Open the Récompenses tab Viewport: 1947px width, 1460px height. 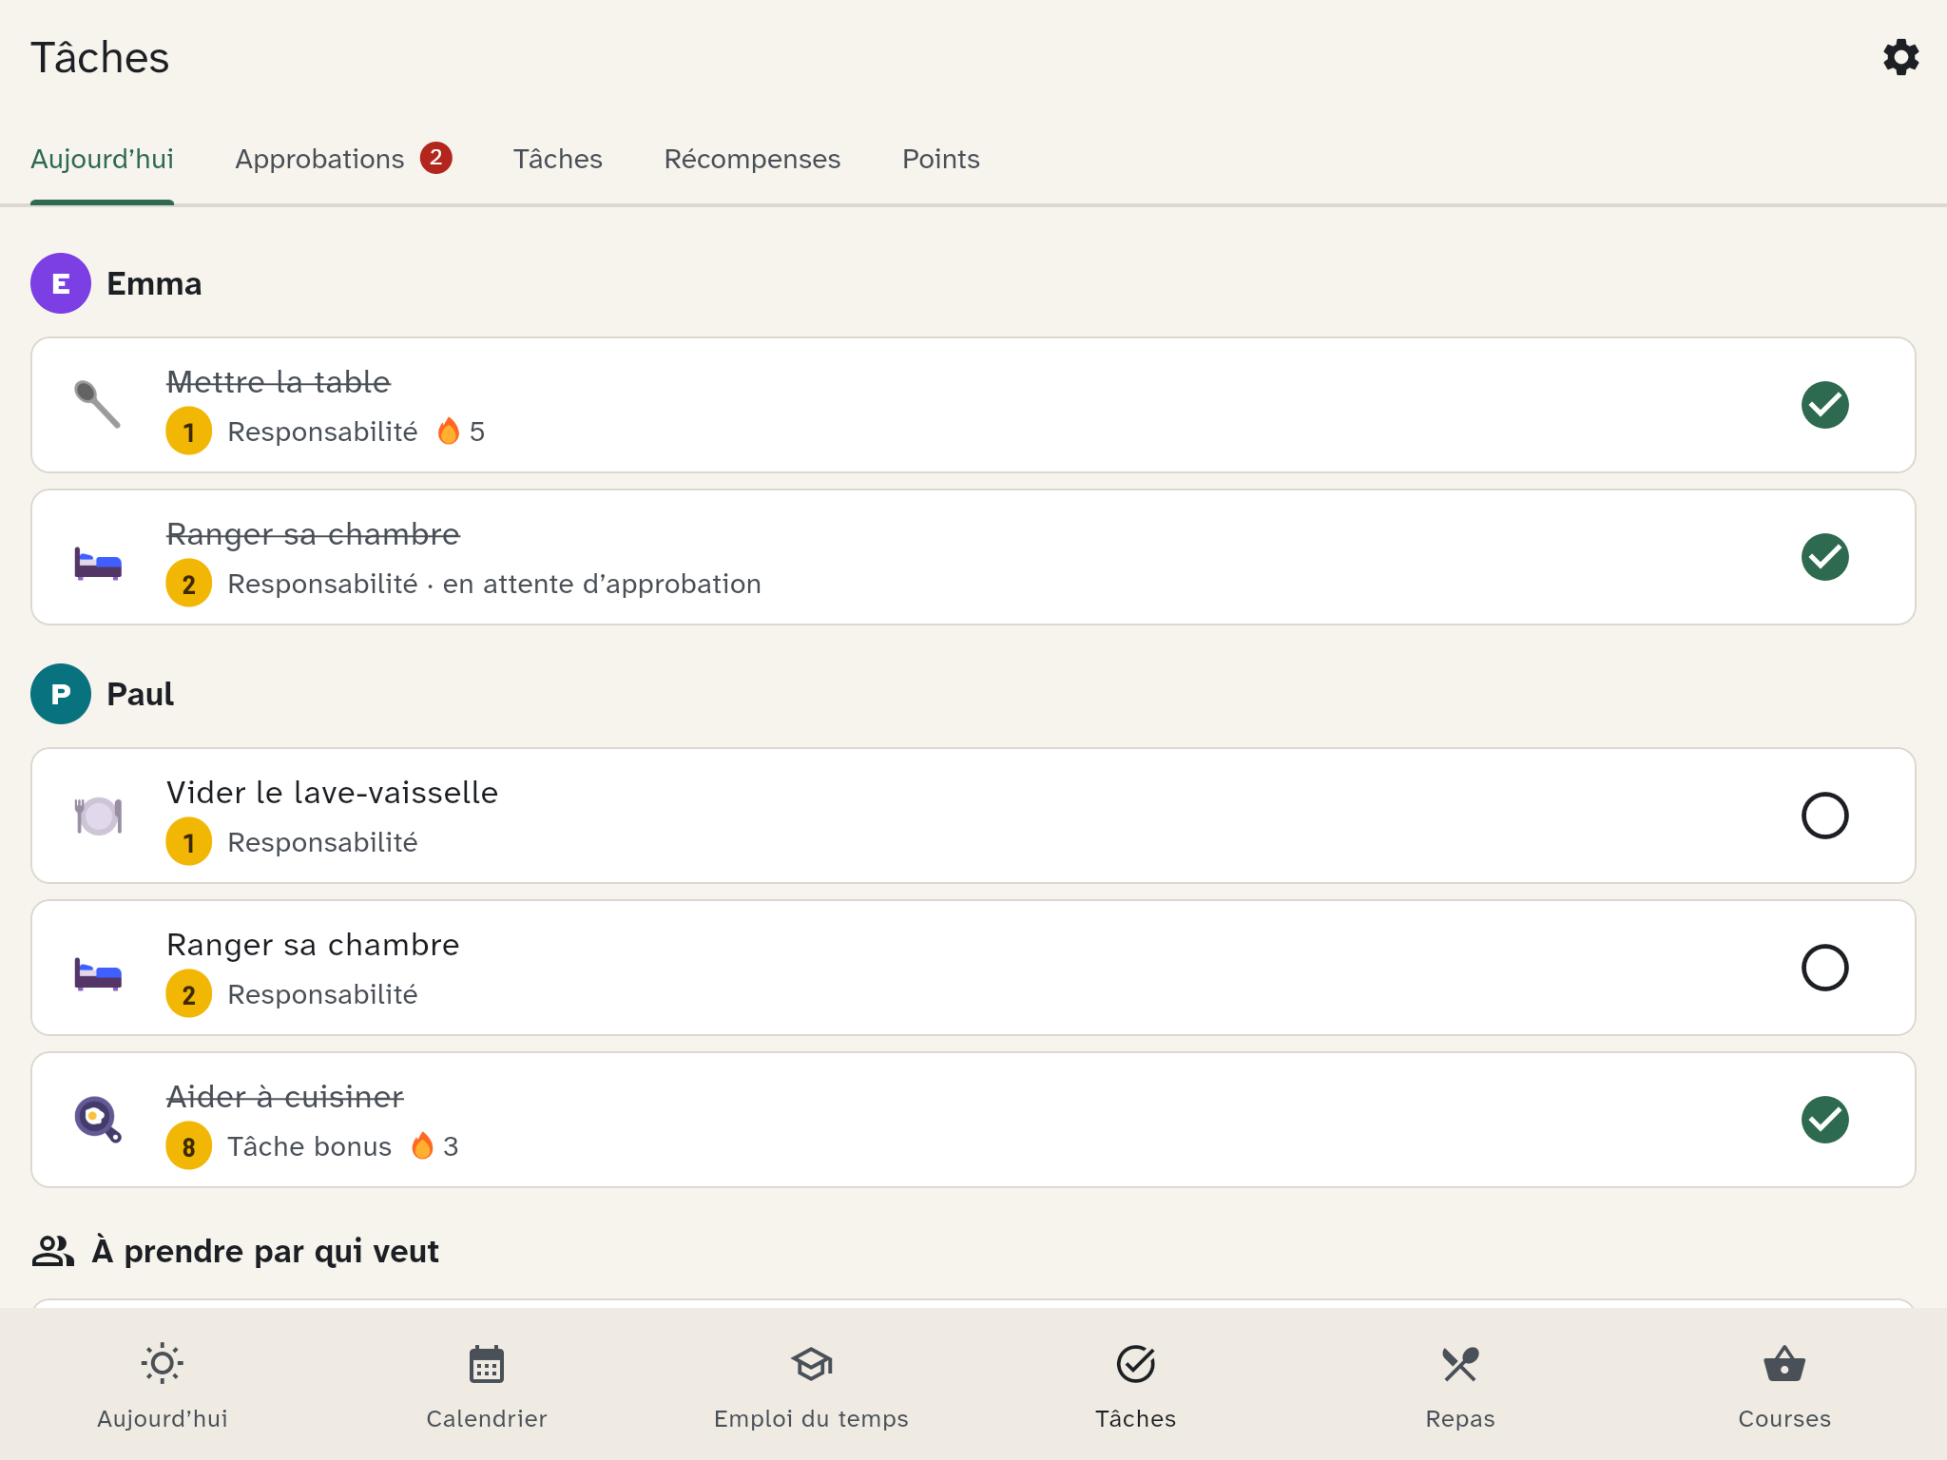[x=752, y=159]
